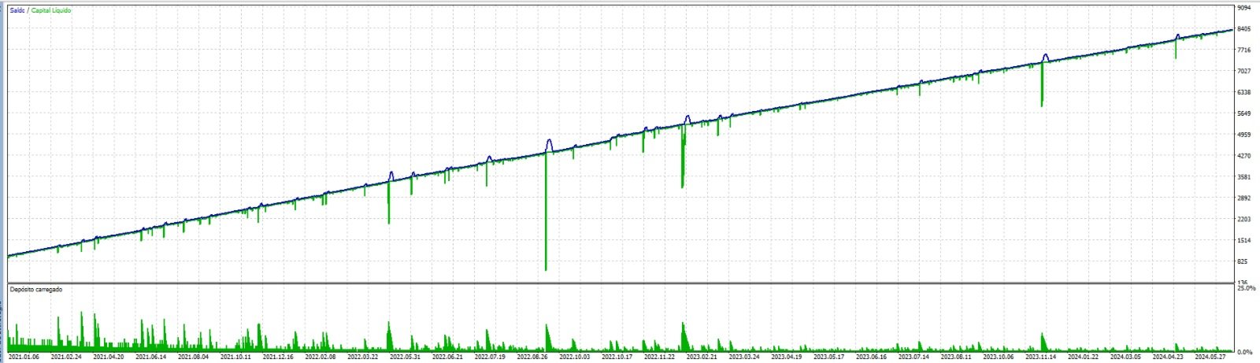Click the 2021.10.11 date label
The width and height of the screenshot is (1260, 363).
coord(236,357)
